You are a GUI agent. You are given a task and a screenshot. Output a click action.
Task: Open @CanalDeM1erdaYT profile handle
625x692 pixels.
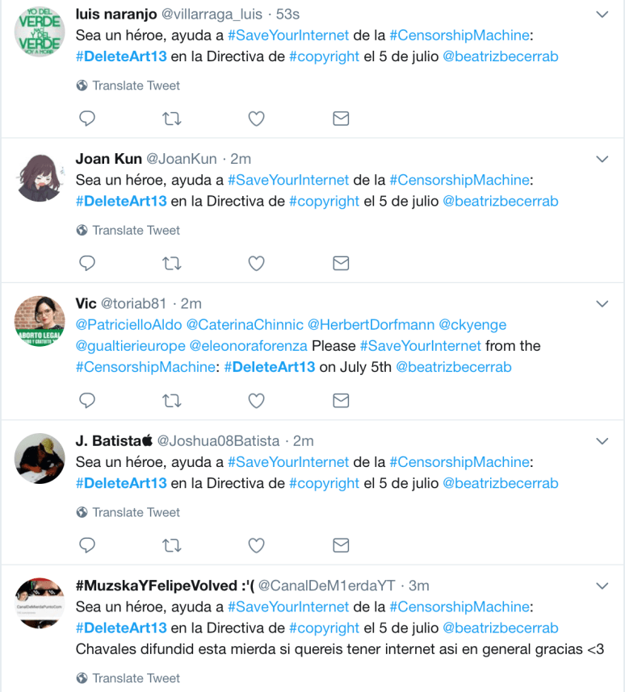(327, 586)
